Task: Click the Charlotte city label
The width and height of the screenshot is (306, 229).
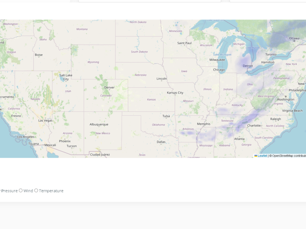Action: pos(254,126)
